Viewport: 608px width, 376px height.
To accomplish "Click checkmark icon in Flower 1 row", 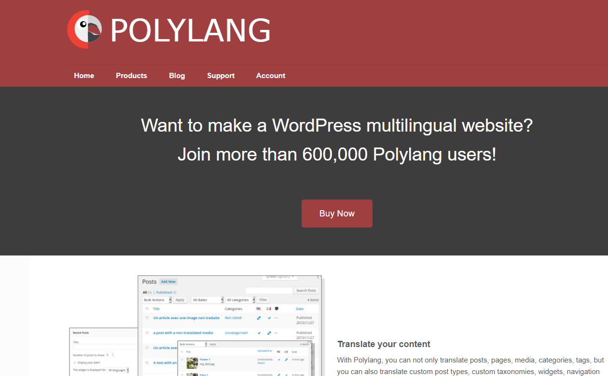I will (x=279, y=360).
